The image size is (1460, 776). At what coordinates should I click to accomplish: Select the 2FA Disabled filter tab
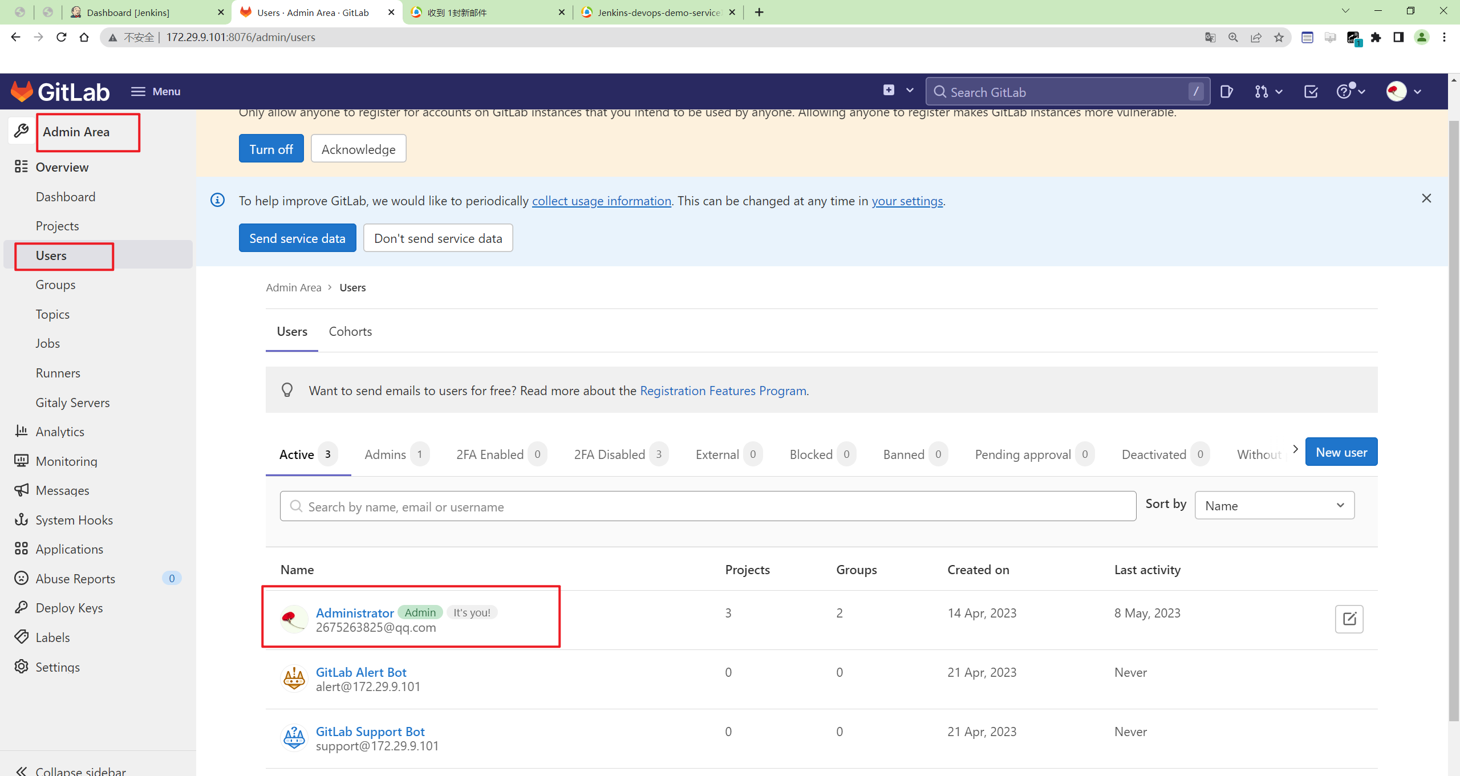pyautogui.click(x=621, y=454)
